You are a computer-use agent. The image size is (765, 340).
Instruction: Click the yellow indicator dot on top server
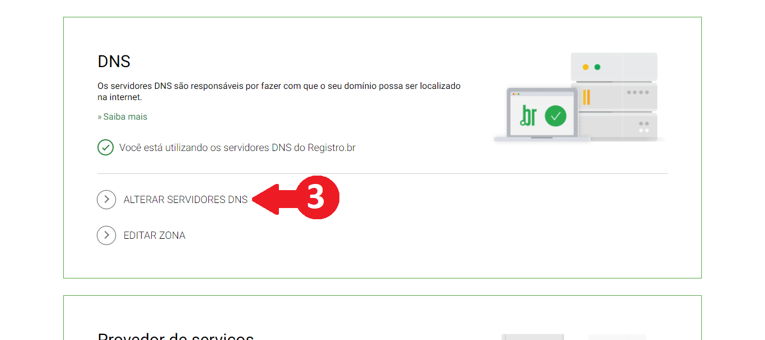(586, 67)
